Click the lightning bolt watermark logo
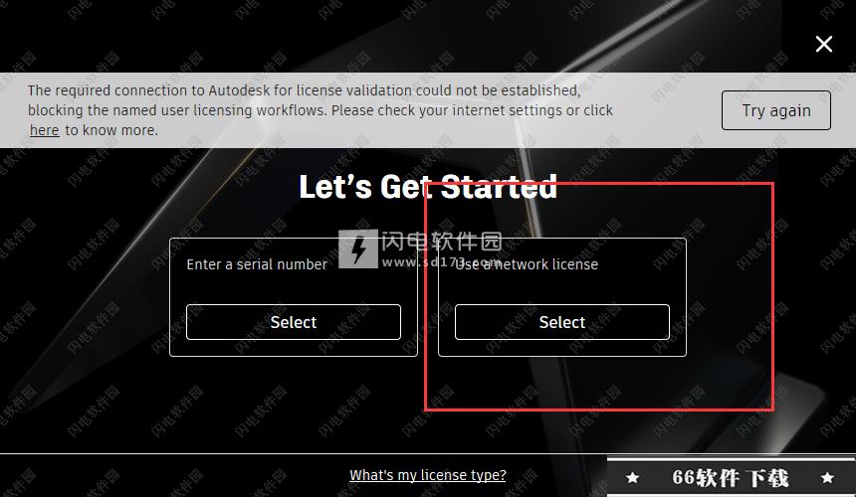This screenshot has width=856, height=497. click(358, 249)
